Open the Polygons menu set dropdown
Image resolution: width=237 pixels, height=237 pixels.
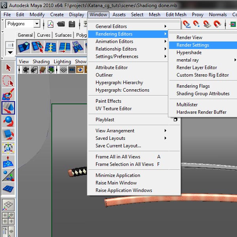coord(37,24)
